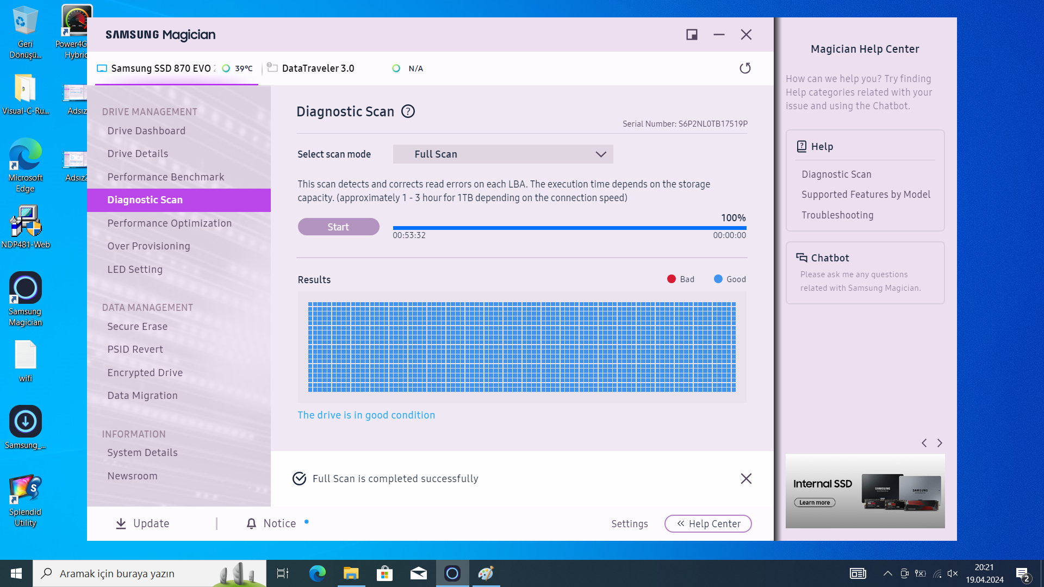The image size is (1044, 587).
Task: Open Secure Erase in the sidebar
Action: coord(137,327)
